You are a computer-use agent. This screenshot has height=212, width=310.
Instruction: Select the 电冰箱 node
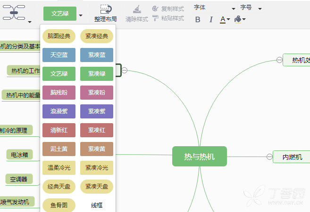(19, 155)
